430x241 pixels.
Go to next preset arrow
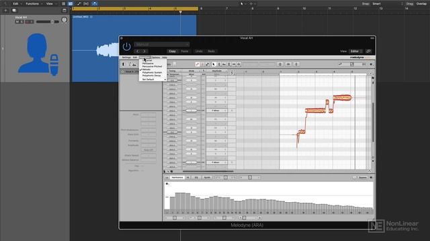click(x=144, y=51)
